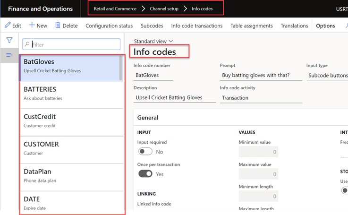Select the CUSTOMER info code
This screenshot has height=215, width=348.
click(71, 150)
